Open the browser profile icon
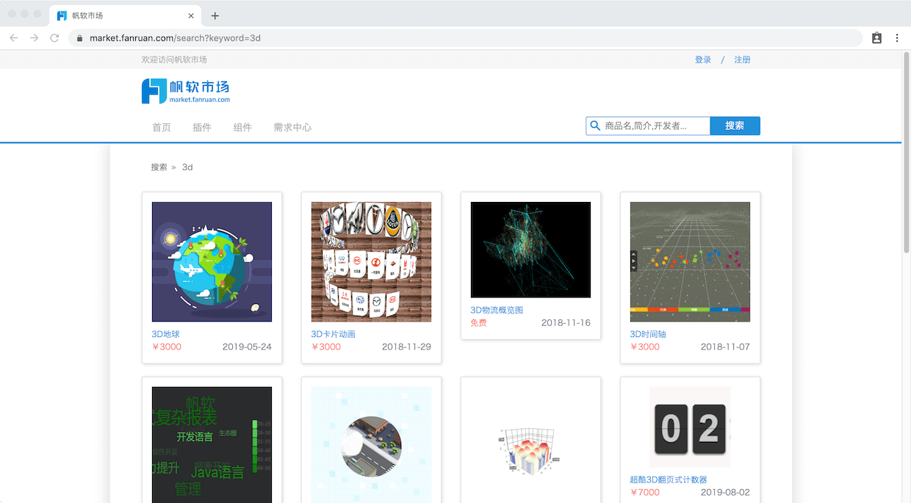 point(876,38)
